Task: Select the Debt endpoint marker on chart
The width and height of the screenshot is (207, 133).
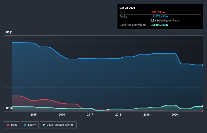Action: (203, 111)
